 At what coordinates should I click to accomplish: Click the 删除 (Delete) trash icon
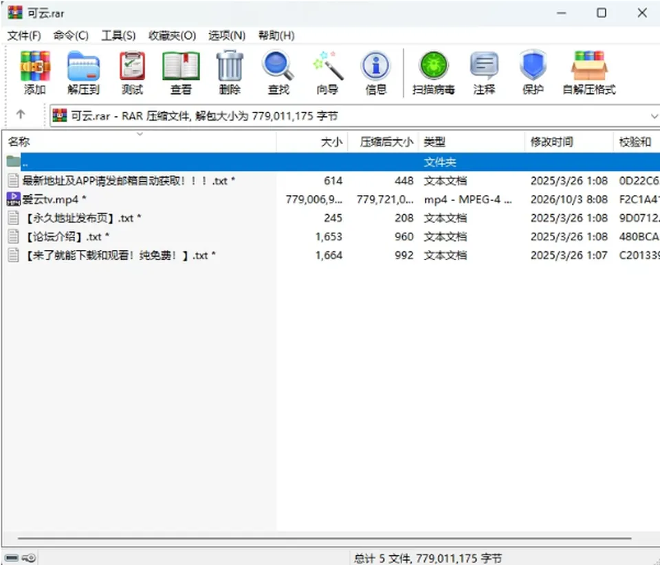[230, 66]
